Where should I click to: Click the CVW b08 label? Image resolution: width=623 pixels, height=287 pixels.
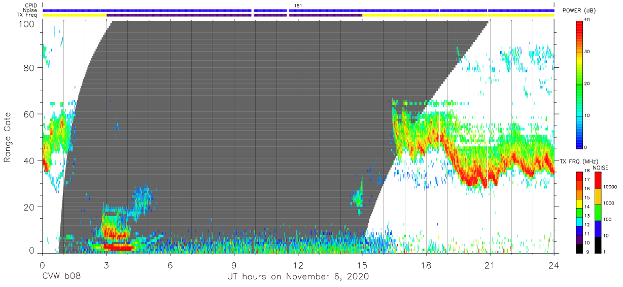[x=61, y=276]
